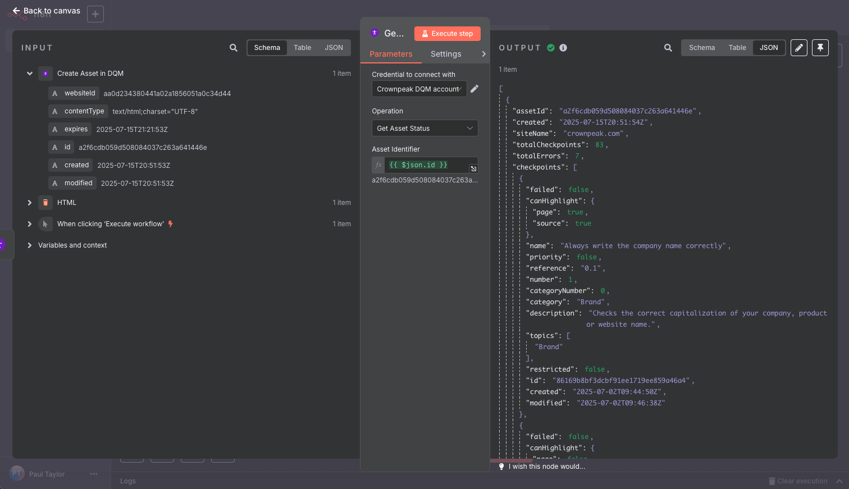This screenshot has height=489, width=849.
Task: Select the contentType field pill
Action: 78,111
